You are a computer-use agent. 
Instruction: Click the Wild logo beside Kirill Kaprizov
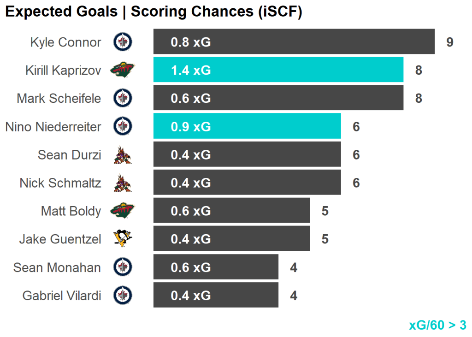pos(123,70)
